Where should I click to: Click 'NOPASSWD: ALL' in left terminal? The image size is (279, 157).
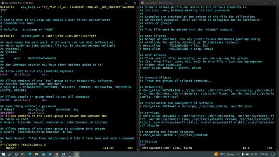click(67, 109)
